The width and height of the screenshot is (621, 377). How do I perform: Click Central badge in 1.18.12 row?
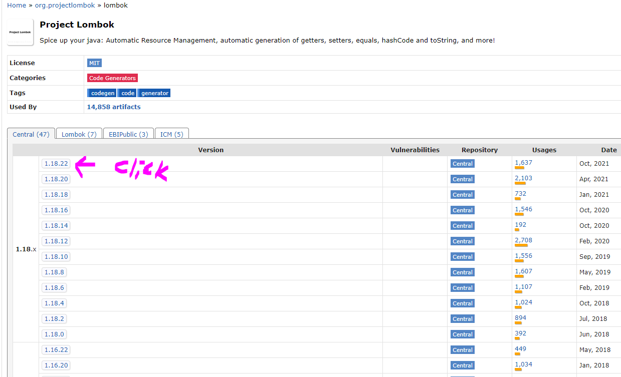click(x=462, y=241)
